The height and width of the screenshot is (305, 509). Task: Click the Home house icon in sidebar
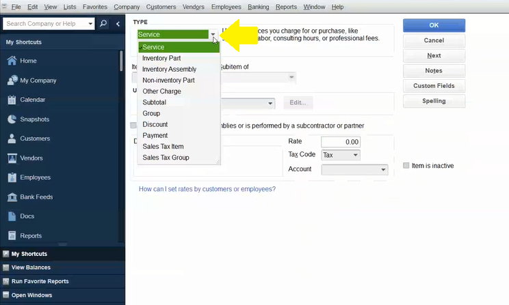tap(12, 61)
